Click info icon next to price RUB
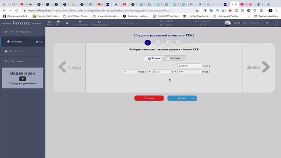The width and height of the screenshot is (281, 158). 145,72
